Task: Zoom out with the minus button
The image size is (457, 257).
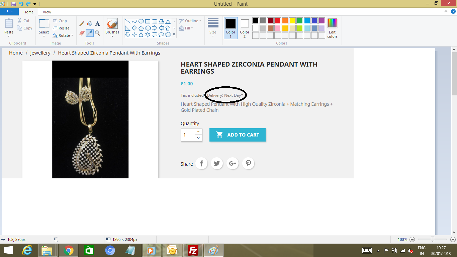Action: (412, 240)
